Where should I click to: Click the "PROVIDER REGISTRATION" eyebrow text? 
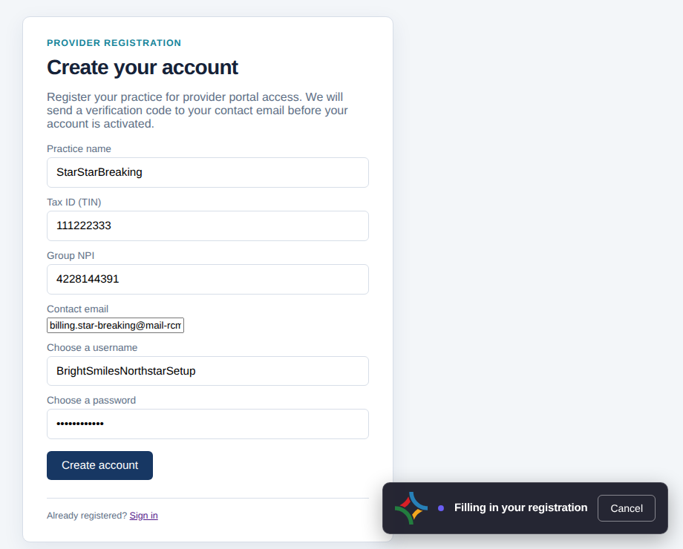(x=114, y=43)
